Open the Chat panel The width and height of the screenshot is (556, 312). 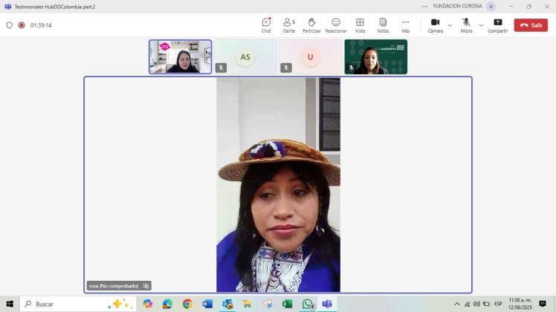[x=266, y=25]
